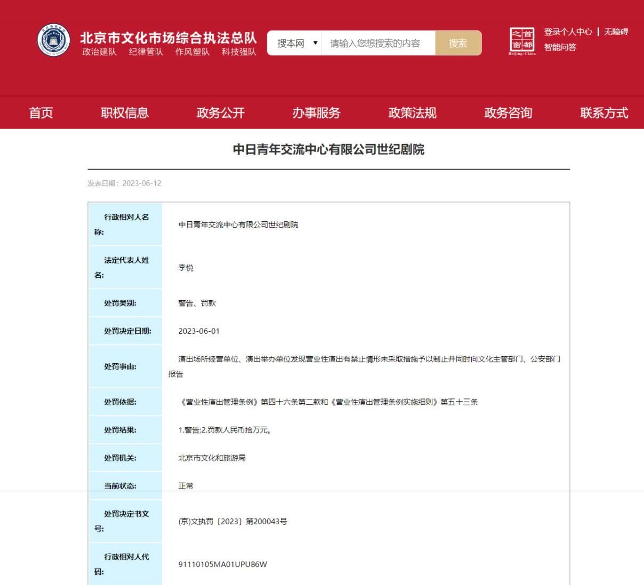The image size is (644, 585).
Task: Open the 智能问答 smart Q&A link
Action: (x=560, y=47)
